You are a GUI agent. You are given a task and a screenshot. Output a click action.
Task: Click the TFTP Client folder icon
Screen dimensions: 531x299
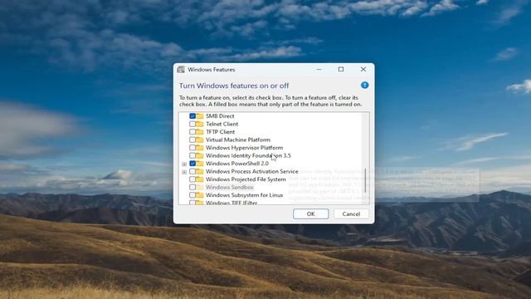(x=200, y=131)
